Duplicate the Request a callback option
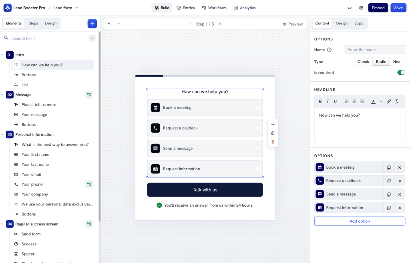 click(x=389, y=181)
